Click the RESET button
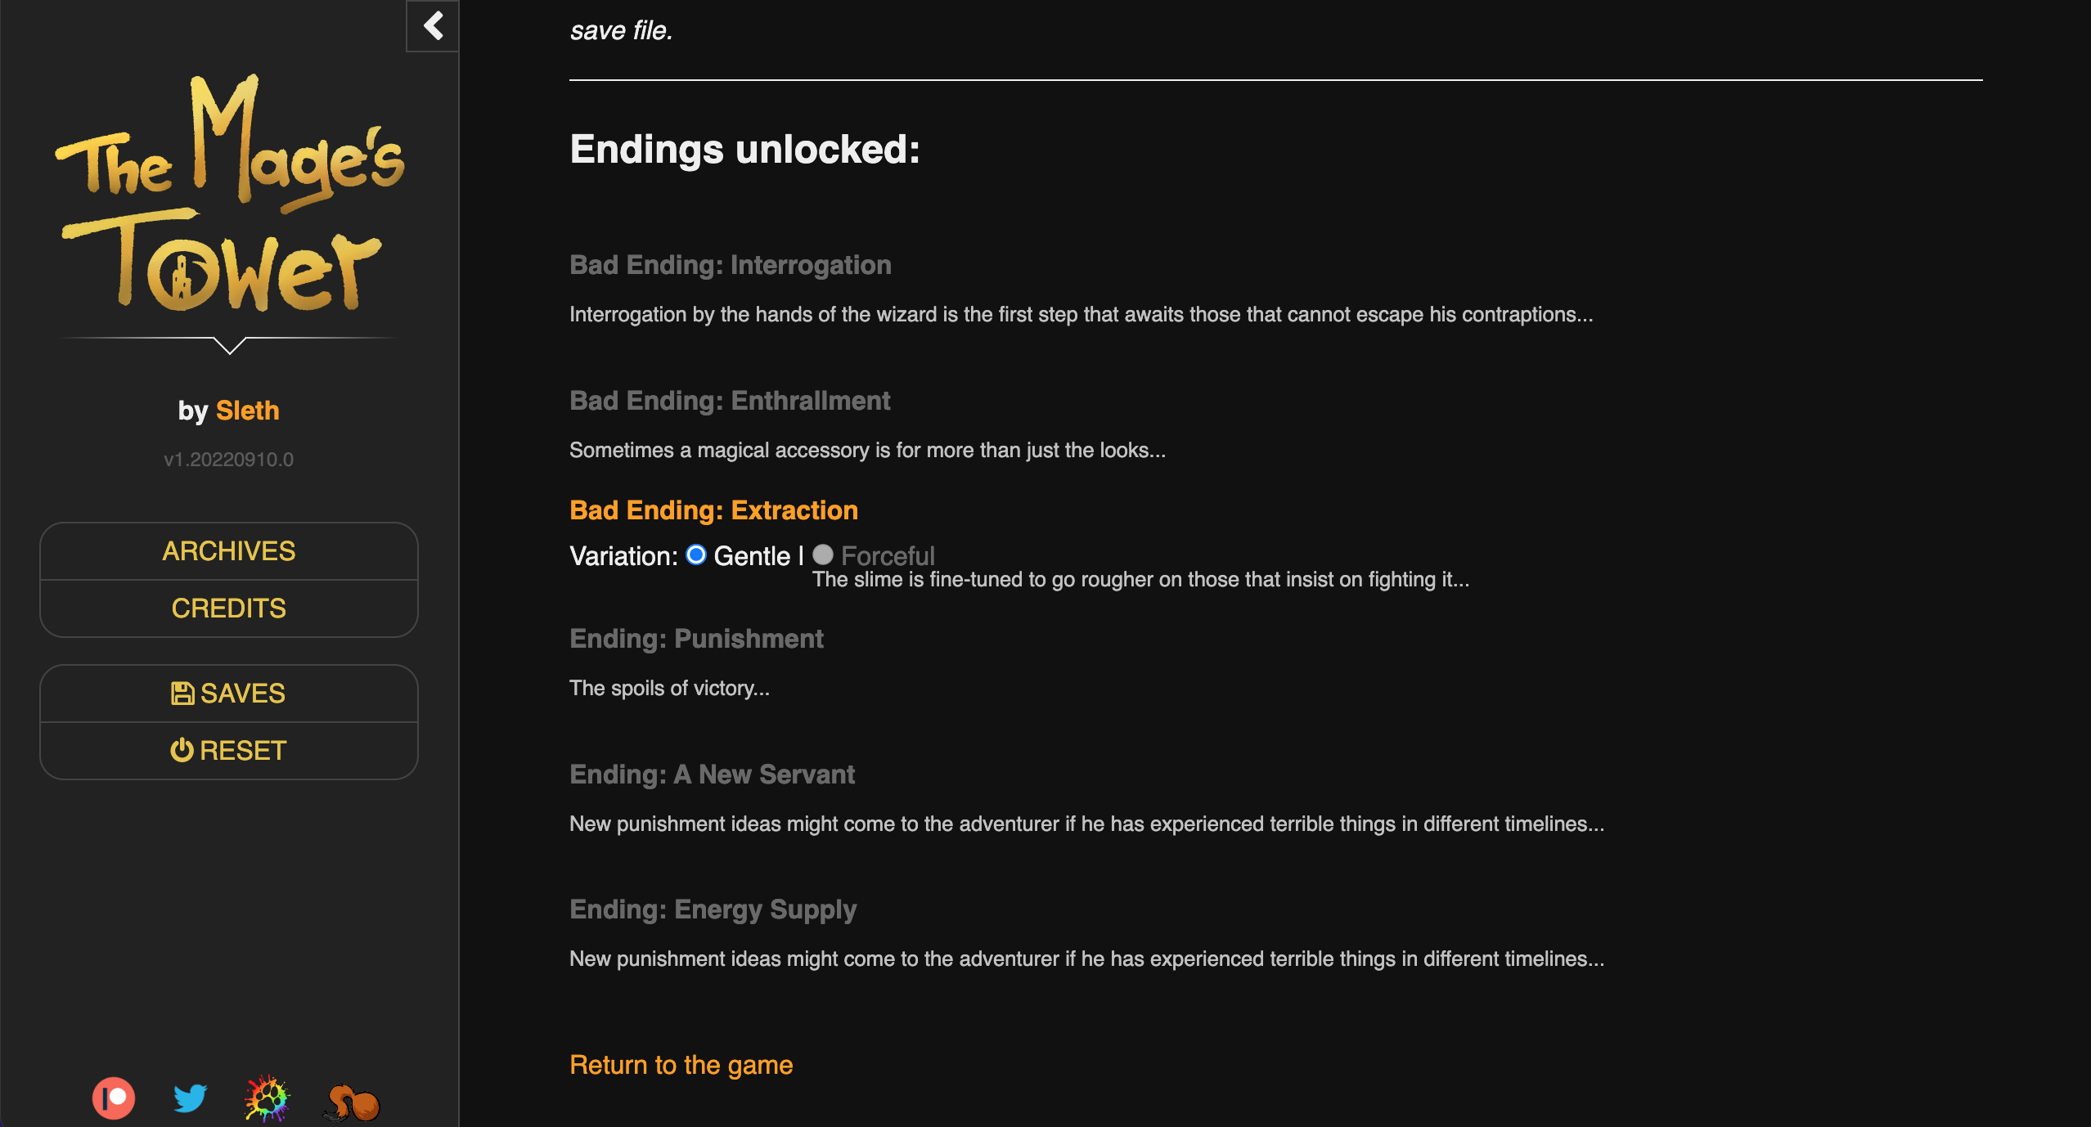 pos(242,750)
